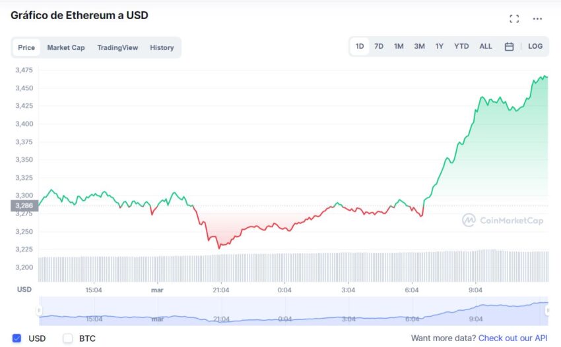Set chart range to 1M
This screenshot has height=347, width=561.
[399, 46]
